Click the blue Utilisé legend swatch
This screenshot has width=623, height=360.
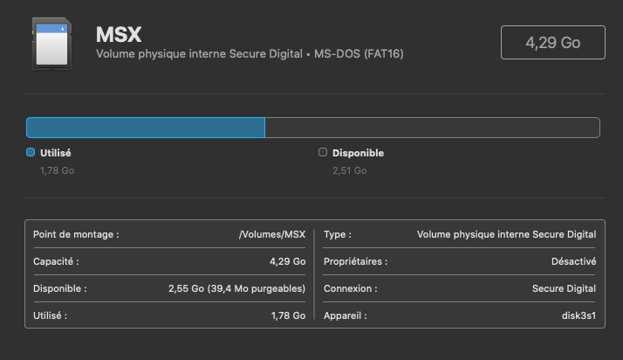pos(31,152)
